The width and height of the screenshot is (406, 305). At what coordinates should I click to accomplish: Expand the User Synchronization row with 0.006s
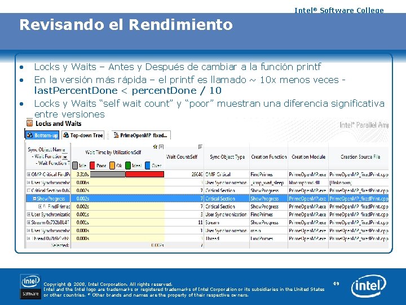[29, 182]
